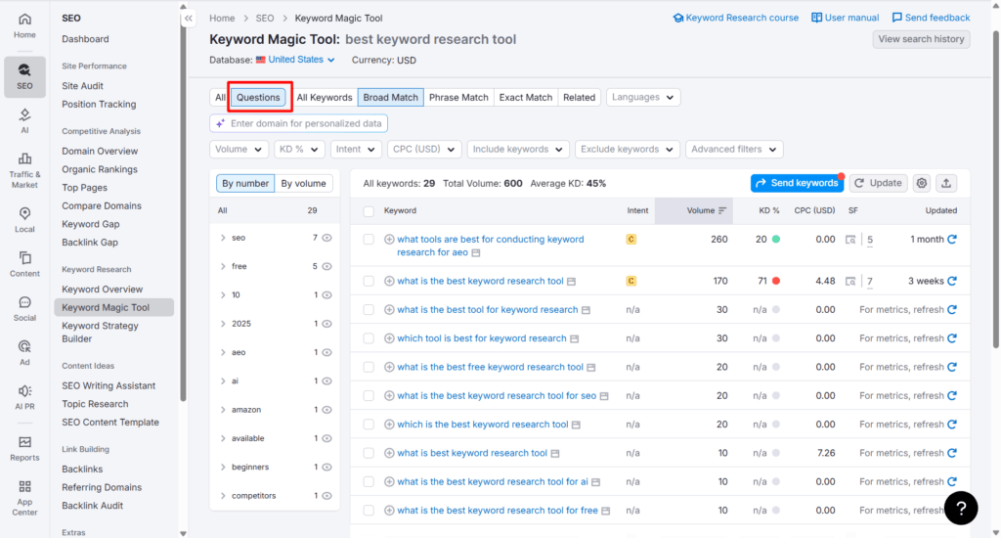Click the Update button
This screenshot has width=1001, height=538.
tap(879, 183)
